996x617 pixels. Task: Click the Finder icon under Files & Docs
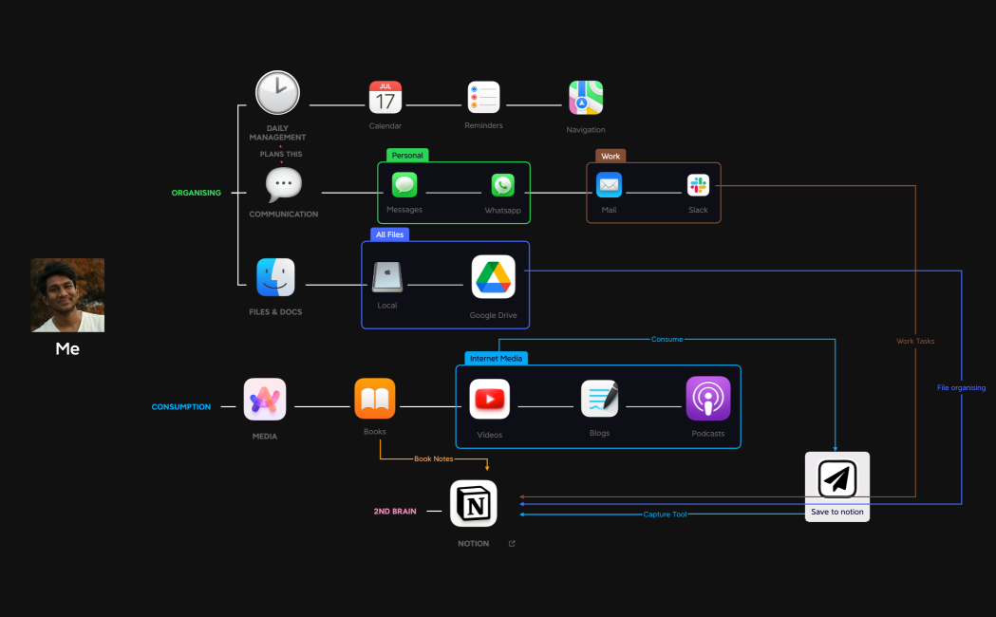(x=275, y=277)
